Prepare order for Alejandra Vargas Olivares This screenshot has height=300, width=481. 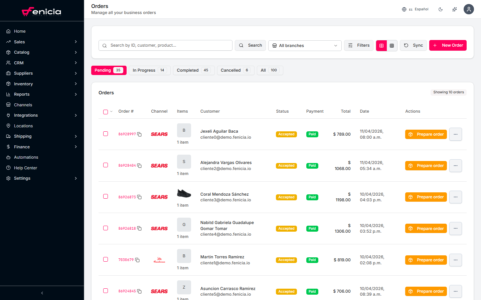click(426, 166)
